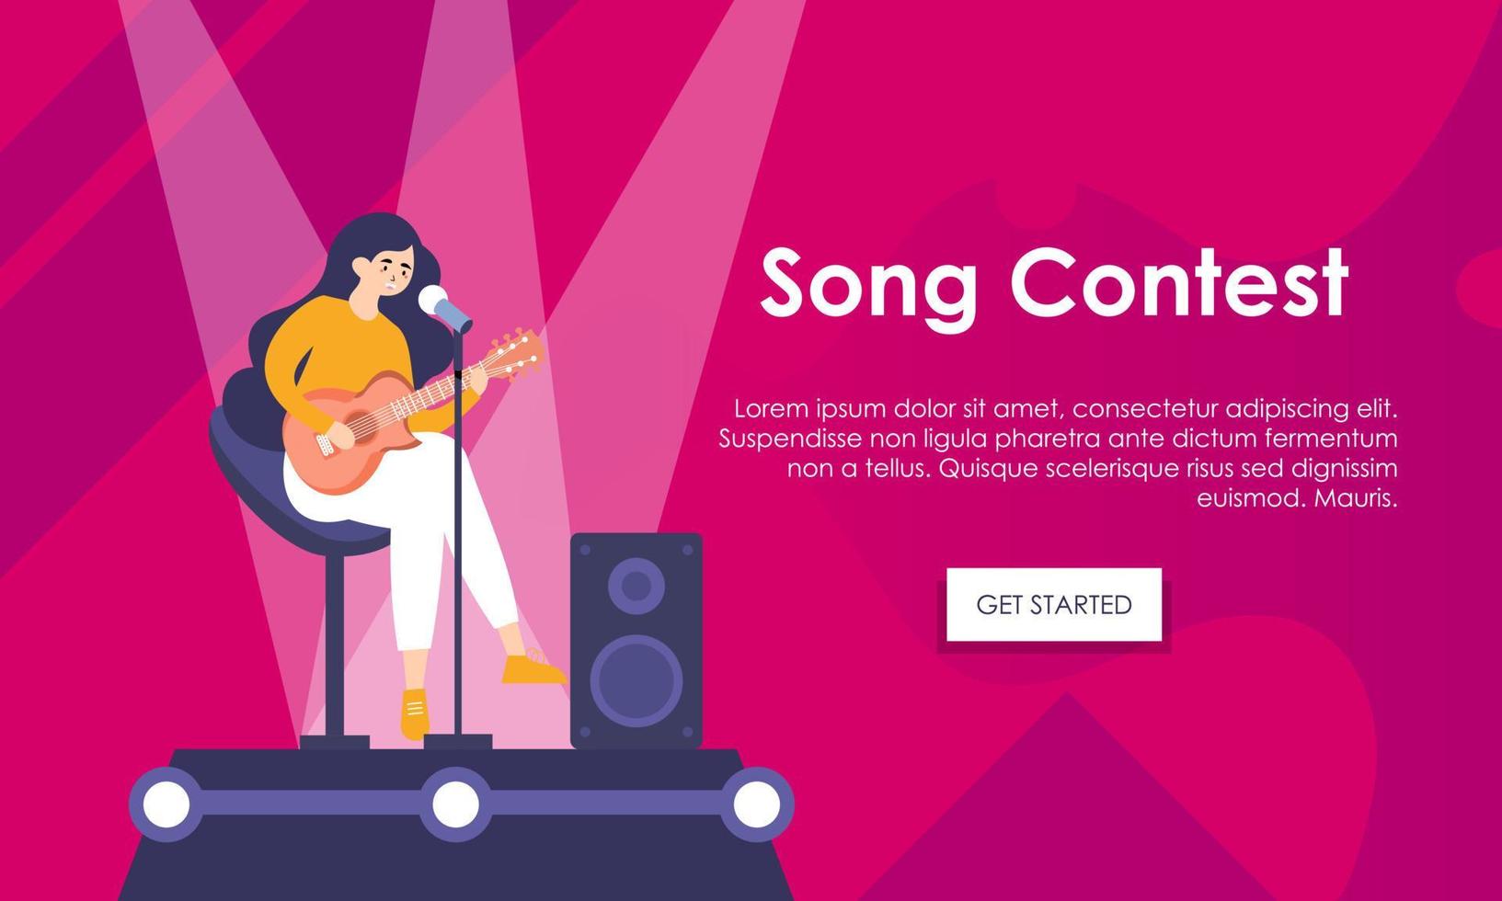Click the large lower speaker cone
1502x901 pixels.
(636, 680)
